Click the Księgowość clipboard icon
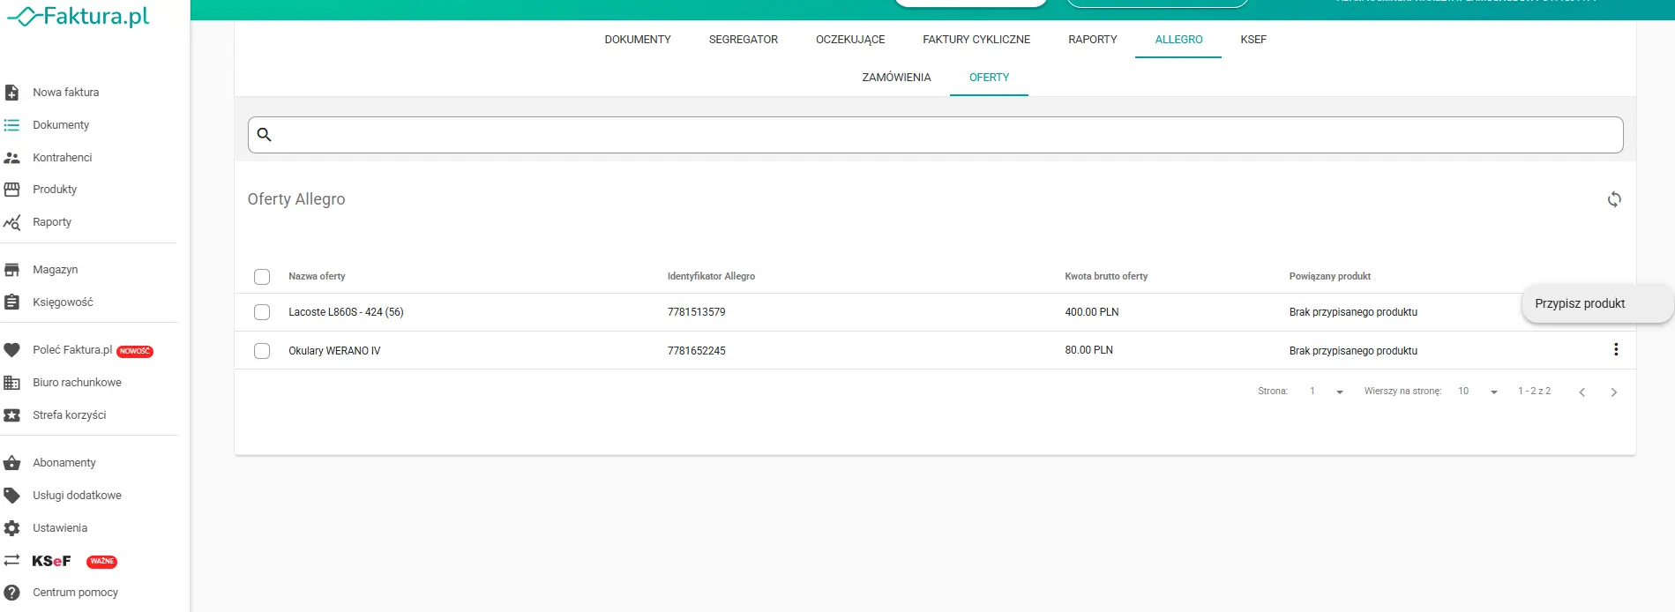The image size is (1675, 612). pyautogui.click(x=11, y=302)
